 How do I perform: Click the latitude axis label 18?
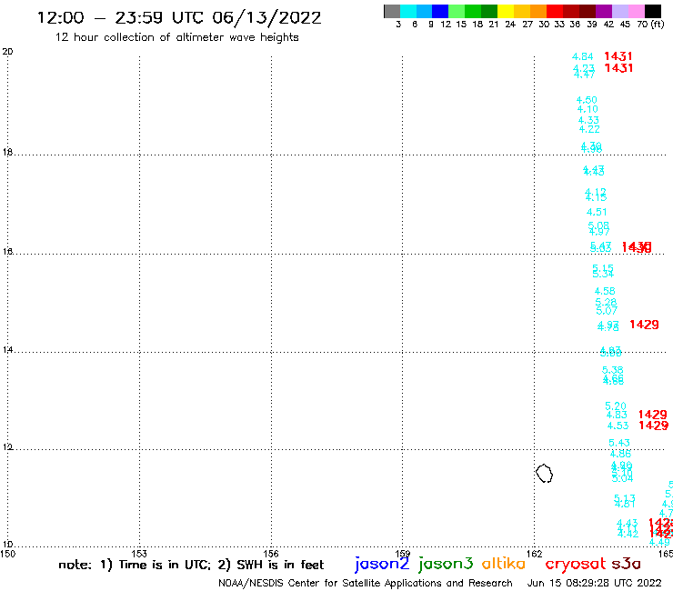click(x=7, y=152)
